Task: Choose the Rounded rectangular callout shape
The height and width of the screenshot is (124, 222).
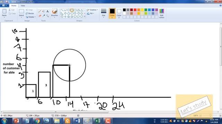Action: 75,17
